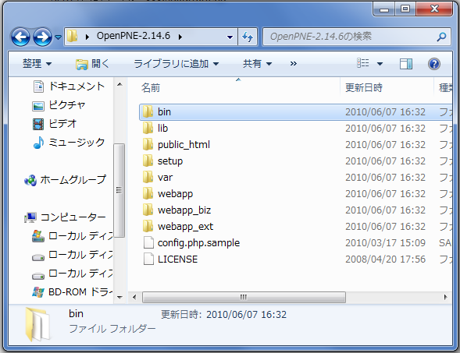Click the file icon of config.php.sample
Viewport: 460px width, 353px height.
point(148,242)
